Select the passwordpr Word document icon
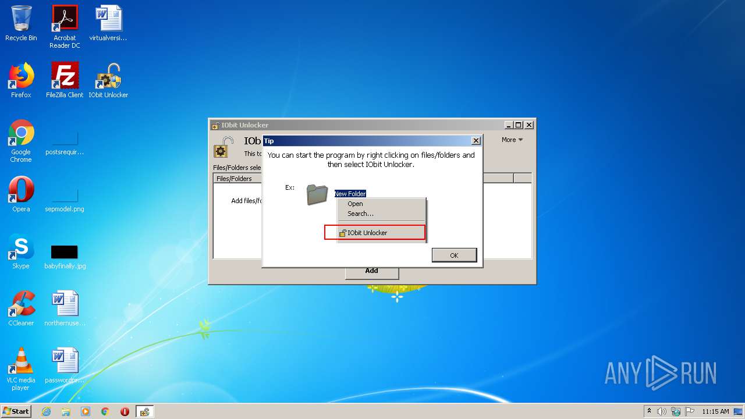Screen dimensions: 745x419 [x=65, y=366]
